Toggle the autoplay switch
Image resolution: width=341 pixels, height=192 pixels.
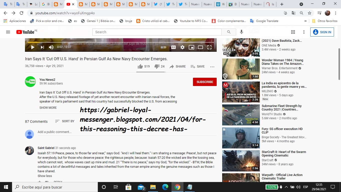[164, 47]
